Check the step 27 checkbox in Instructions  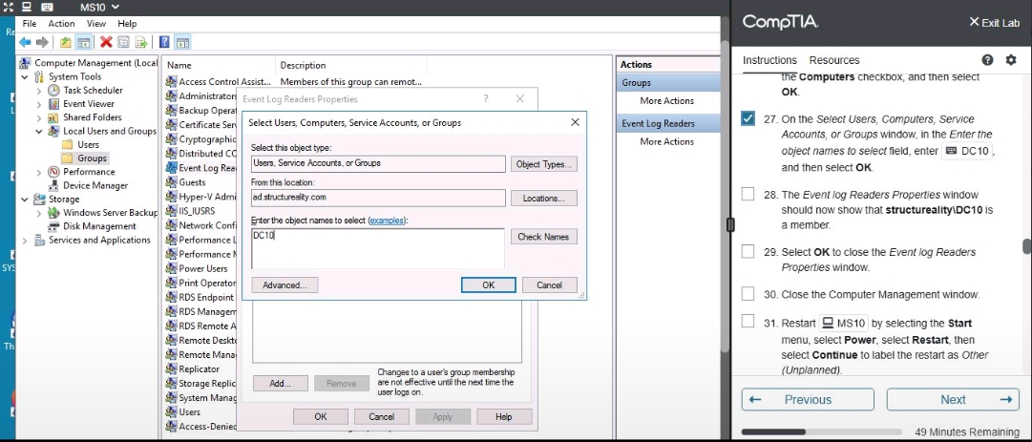coord(748,119)
